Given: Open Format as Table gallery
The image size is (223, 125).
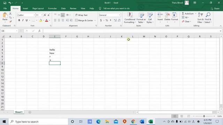Looking at the screenshot, I should (141, 18).
